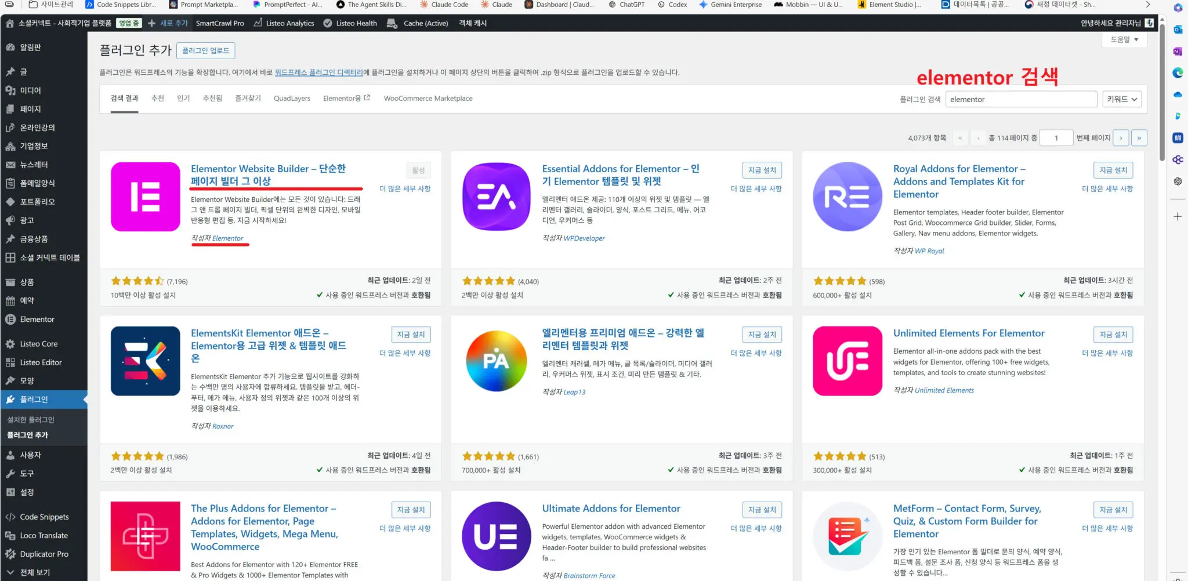1188x581 pixels.
Task: Switch to the 추천 tab
Action: [x=158, y=99]
